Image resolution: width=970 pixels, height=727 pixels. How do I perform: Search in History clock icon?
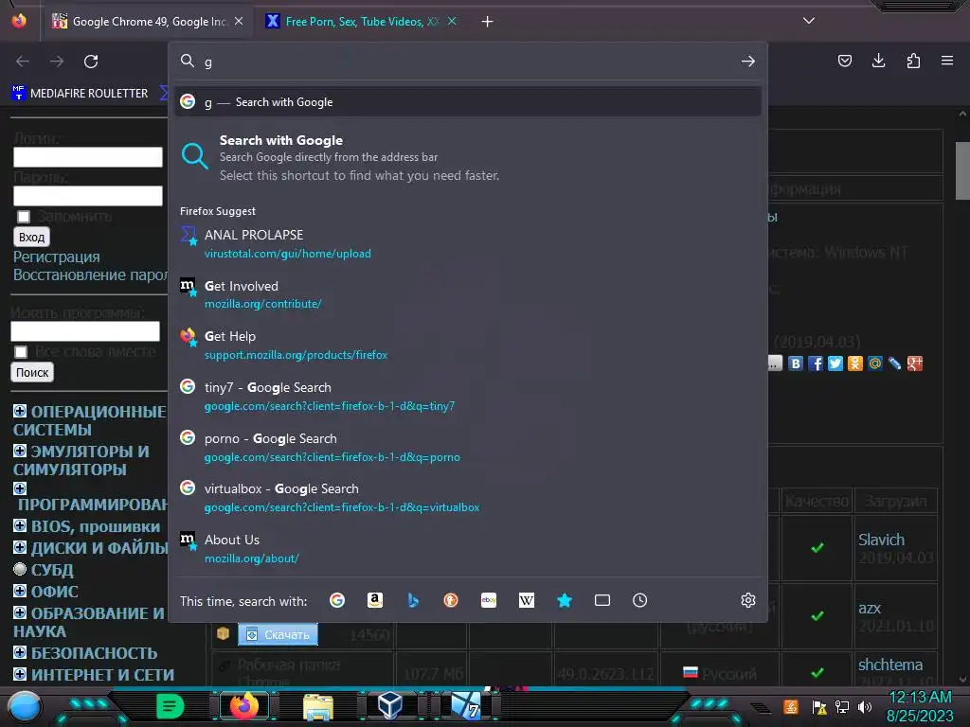point(639,600)
